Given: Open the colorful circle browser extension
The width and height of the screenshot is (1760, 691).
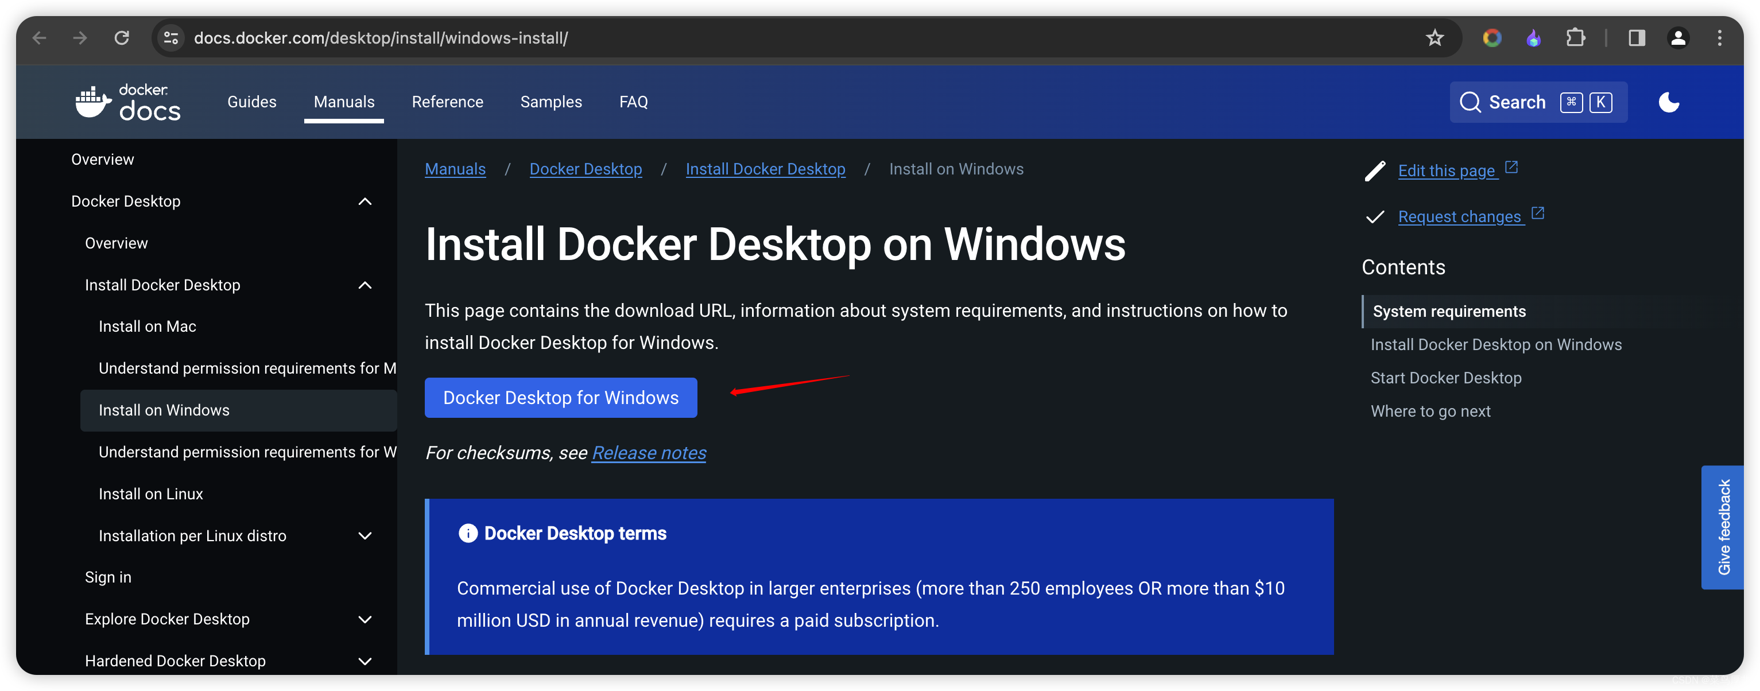Looking at the screenshot, I should [x=1491, y=38].
